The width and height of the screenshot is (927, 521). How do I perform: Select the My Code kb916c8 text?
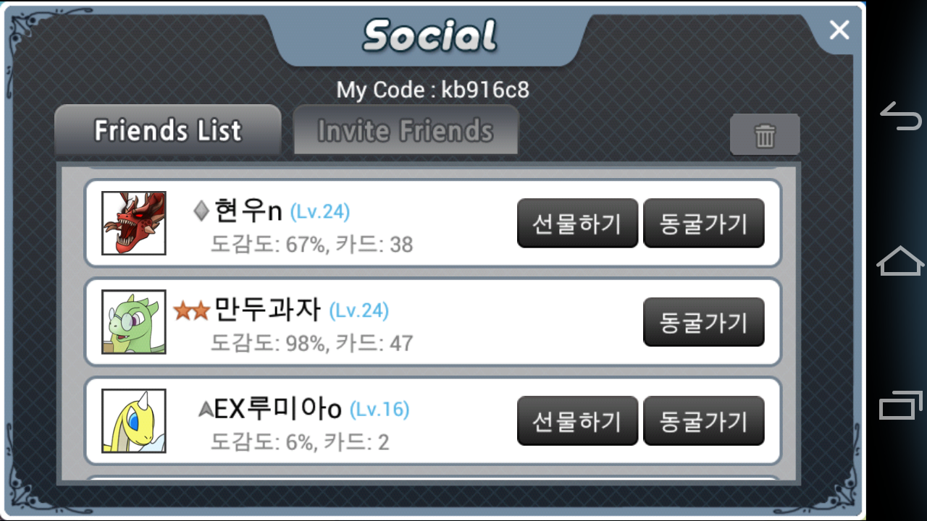[432, 90]
